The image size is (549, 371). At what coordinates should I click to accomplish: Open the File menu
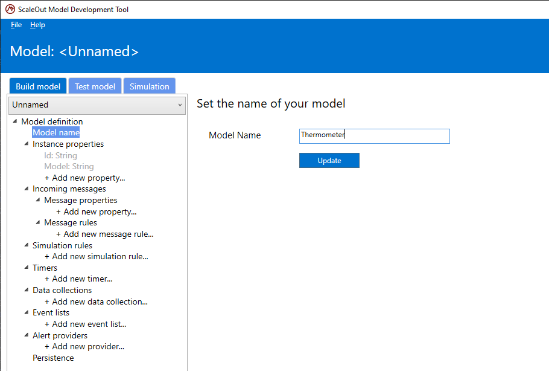point(16,25)
